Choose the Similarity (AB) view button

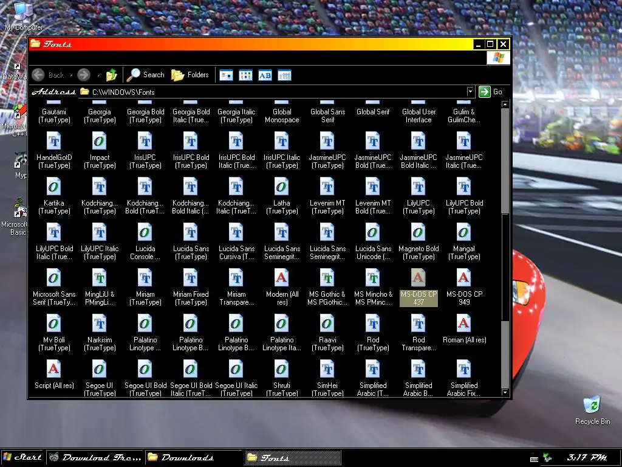[265, 75]
